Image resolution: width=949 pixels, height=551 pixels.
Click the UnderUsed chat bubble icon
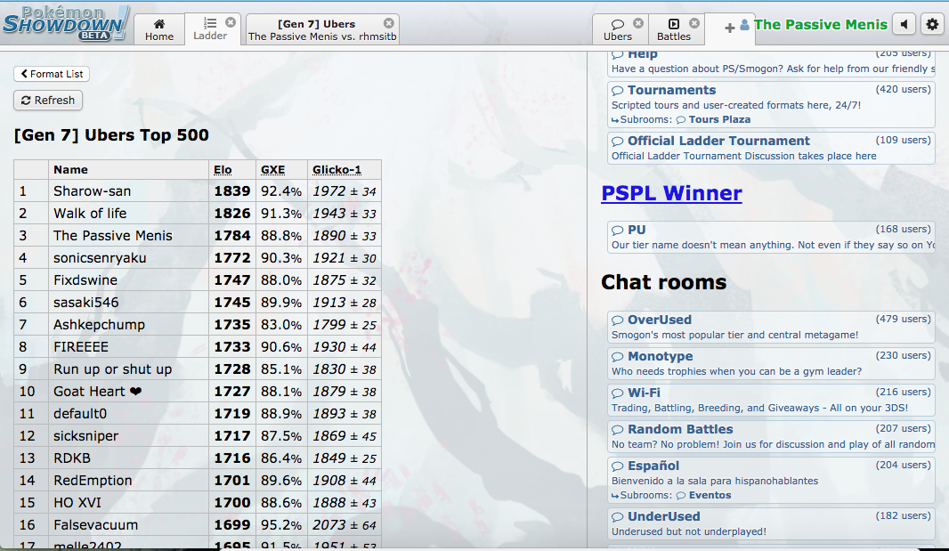tap(617, 517)
